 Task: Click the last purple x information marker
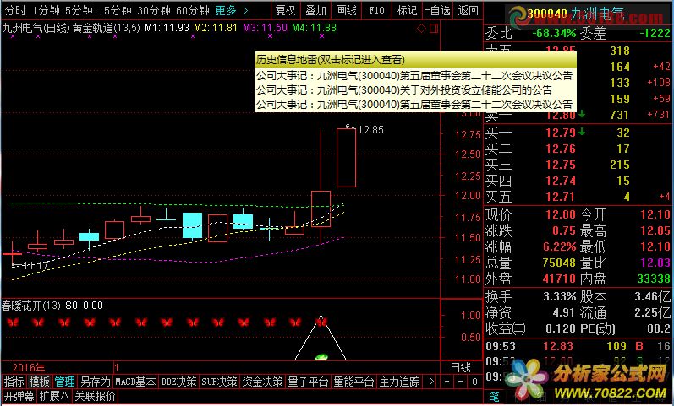tap(322, 36)
